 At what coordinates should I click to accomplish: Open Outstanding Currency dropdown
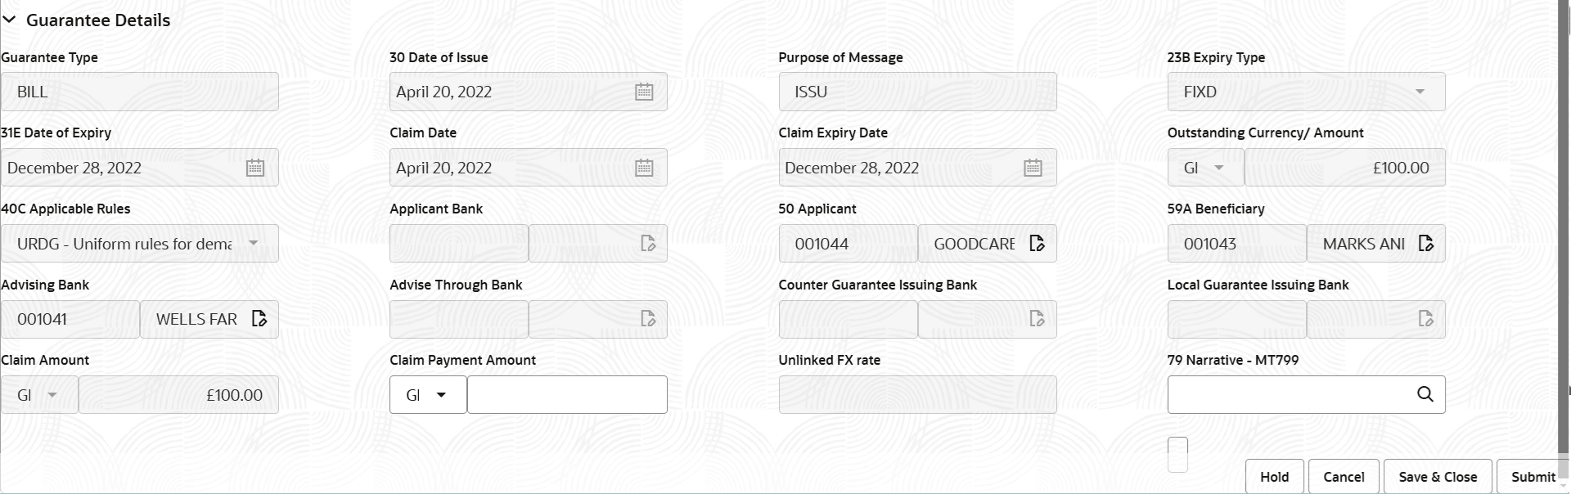click(1218, 168)
